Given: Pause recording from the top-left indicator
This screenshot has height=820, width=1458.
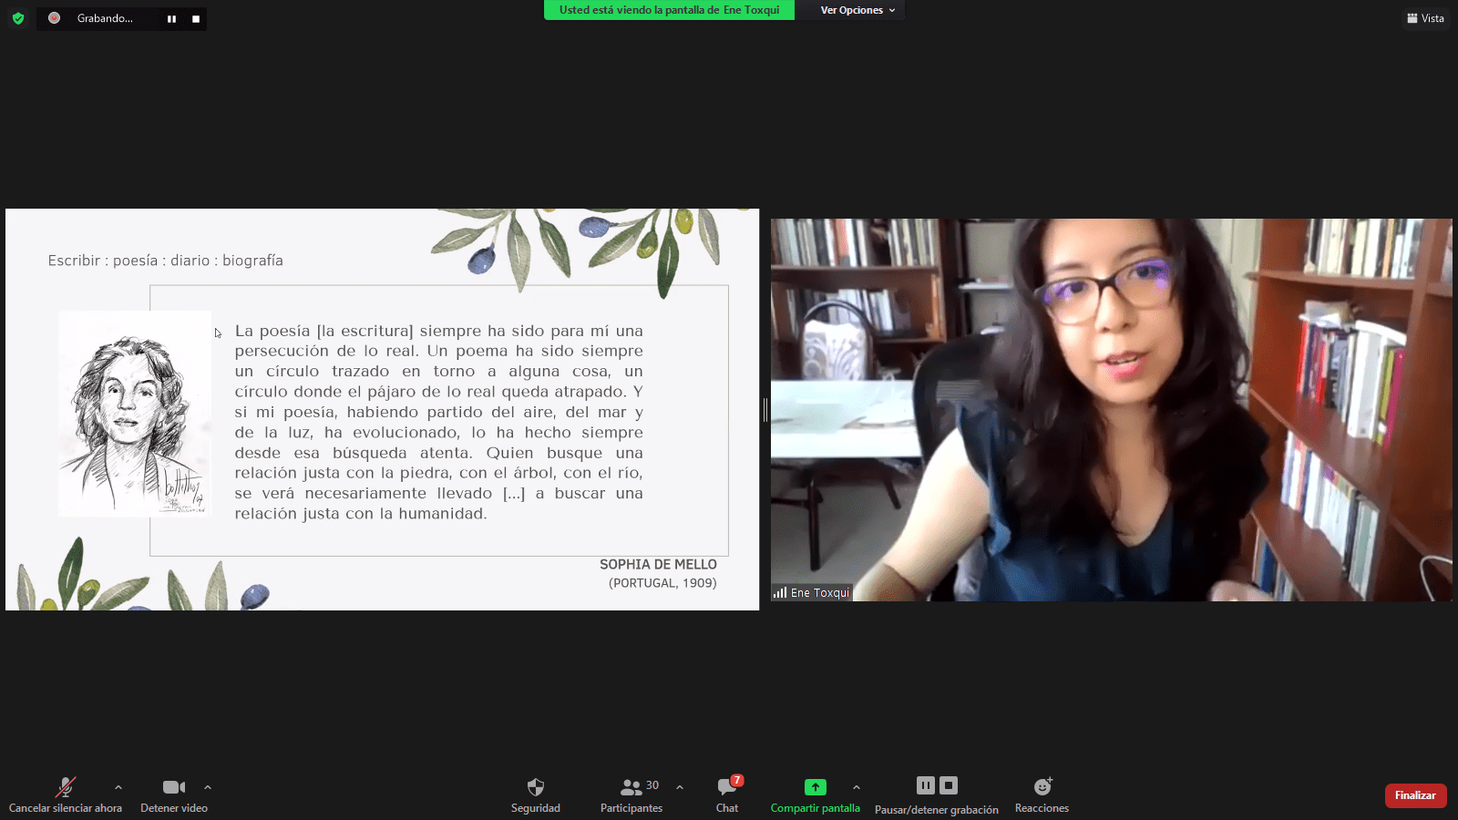Looking at the screenshot, I should 171,18.
